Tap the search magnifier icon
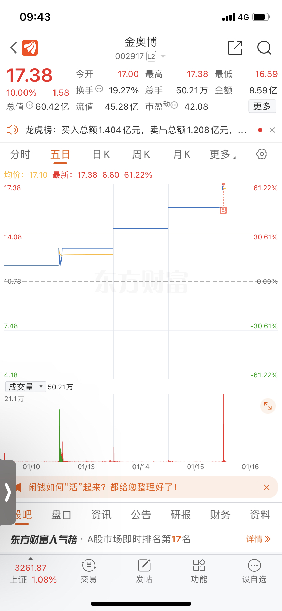The width and height of the screenshot is (282, 611). (264, 48)
